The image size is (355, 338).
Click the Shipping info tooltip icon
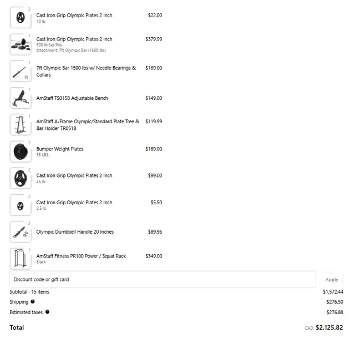[x=33, y=301]
